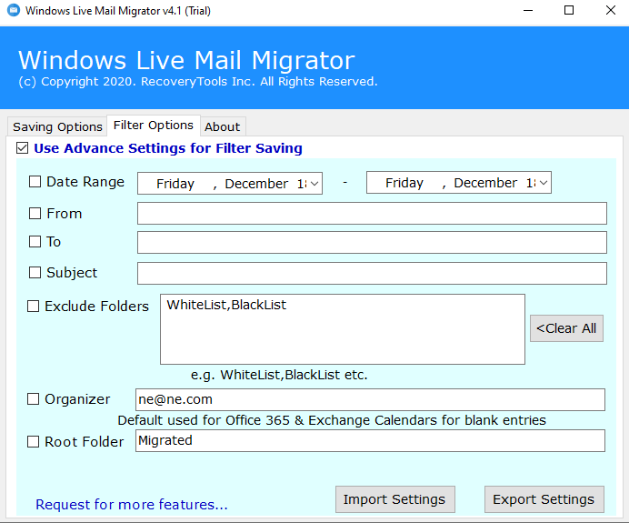This screenshot has width=629, height=523.
Task: Open the end date dropdown arrow
Action: (x=544, y=183)
